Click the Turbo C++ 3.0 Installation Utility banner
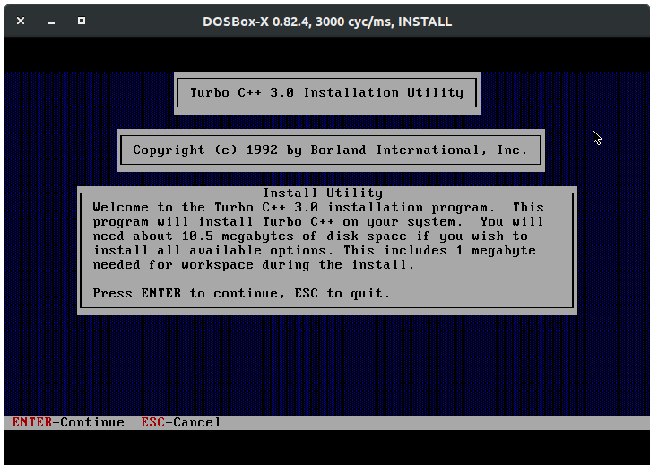Viewport: 658px width, 473px height. (327, 92)
